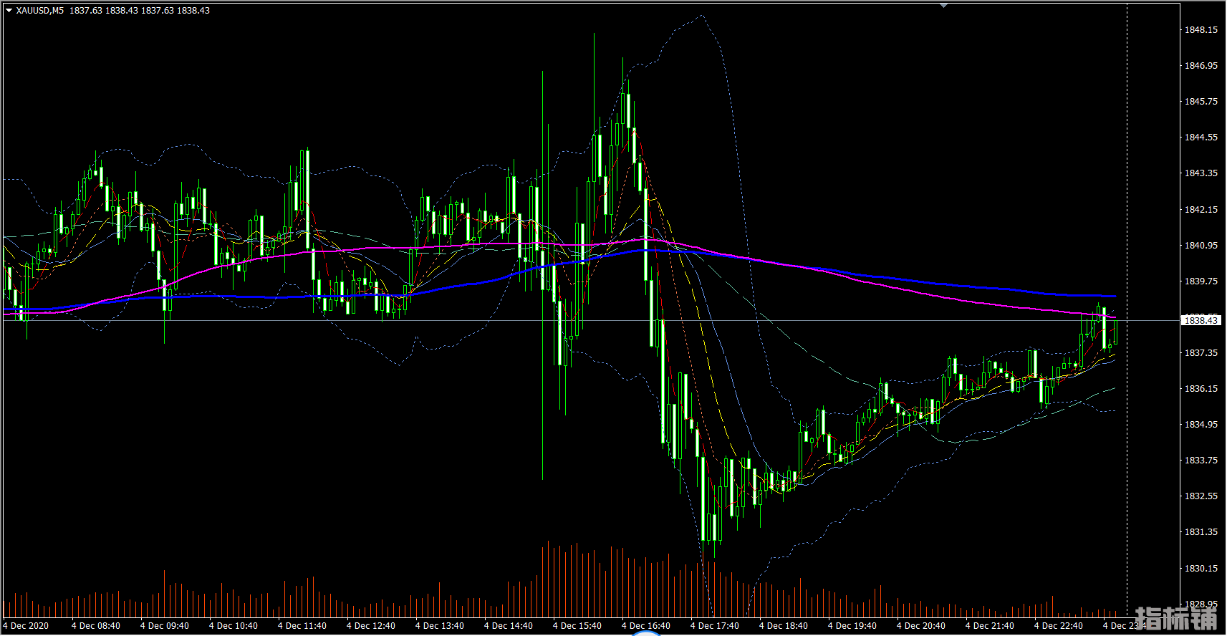The width and height of the screenshot is (1227, 636).
Task: Click the 1839.75 price axis label
Action: pos(1201,281)
